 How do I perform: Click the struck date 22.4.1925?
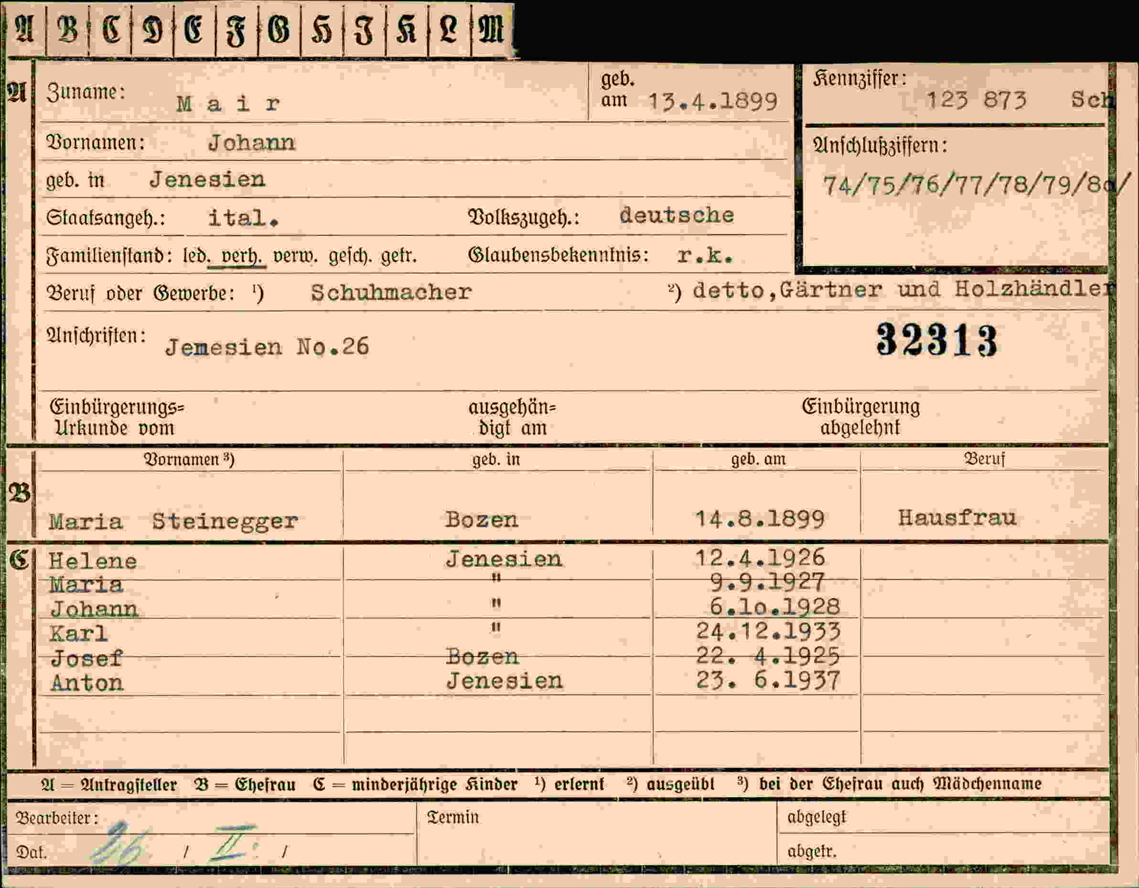point(768,655)
